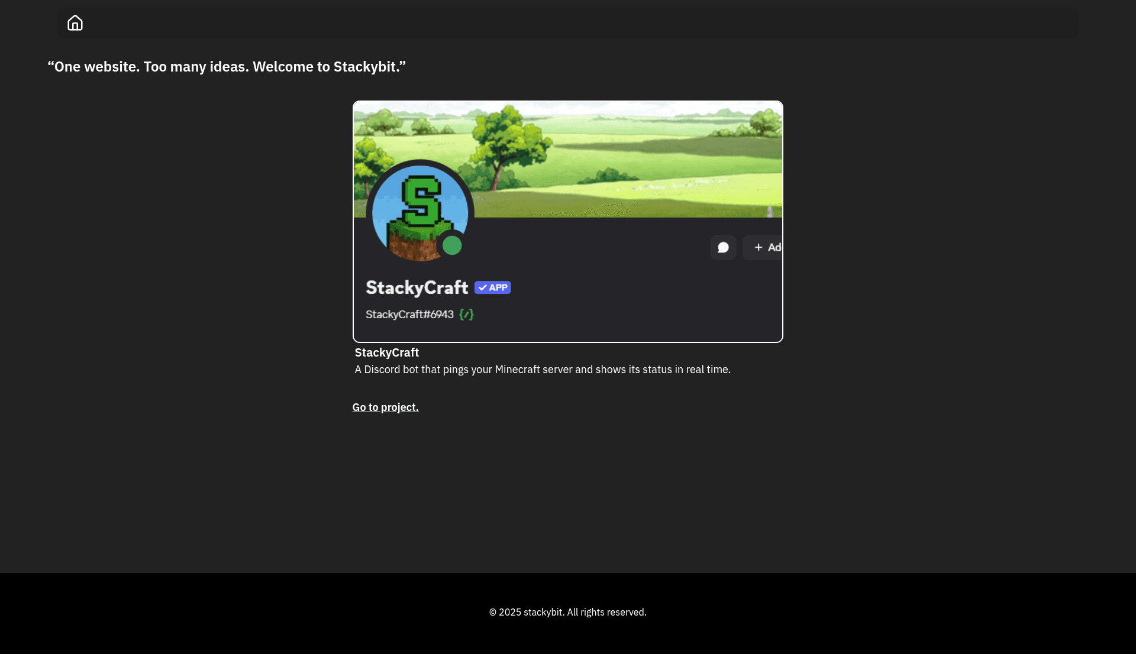Screen dimensions: 1136x654
Task: Open the navigation bar at the top
Action: coord(568,22)
